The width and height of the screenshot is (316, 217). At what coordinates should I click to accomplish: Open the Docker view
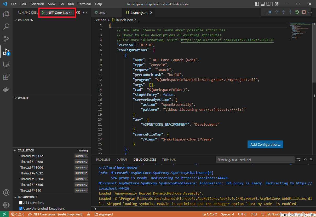pos(6,89)
